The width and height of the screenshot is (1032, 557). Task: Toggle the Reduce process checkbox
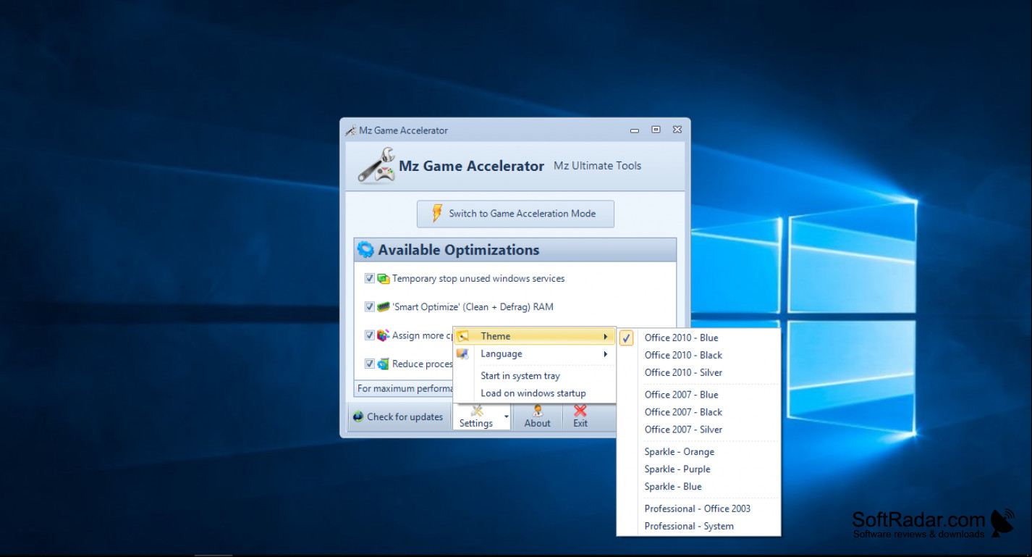pyautogui.click(x=369, y=364)
